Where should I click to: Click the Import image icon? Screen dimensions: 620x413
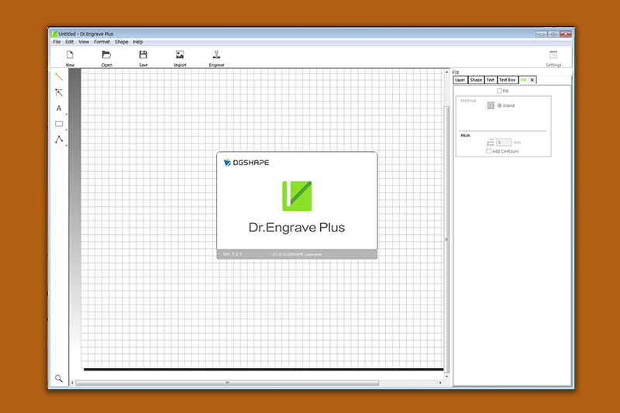[180, 55]
